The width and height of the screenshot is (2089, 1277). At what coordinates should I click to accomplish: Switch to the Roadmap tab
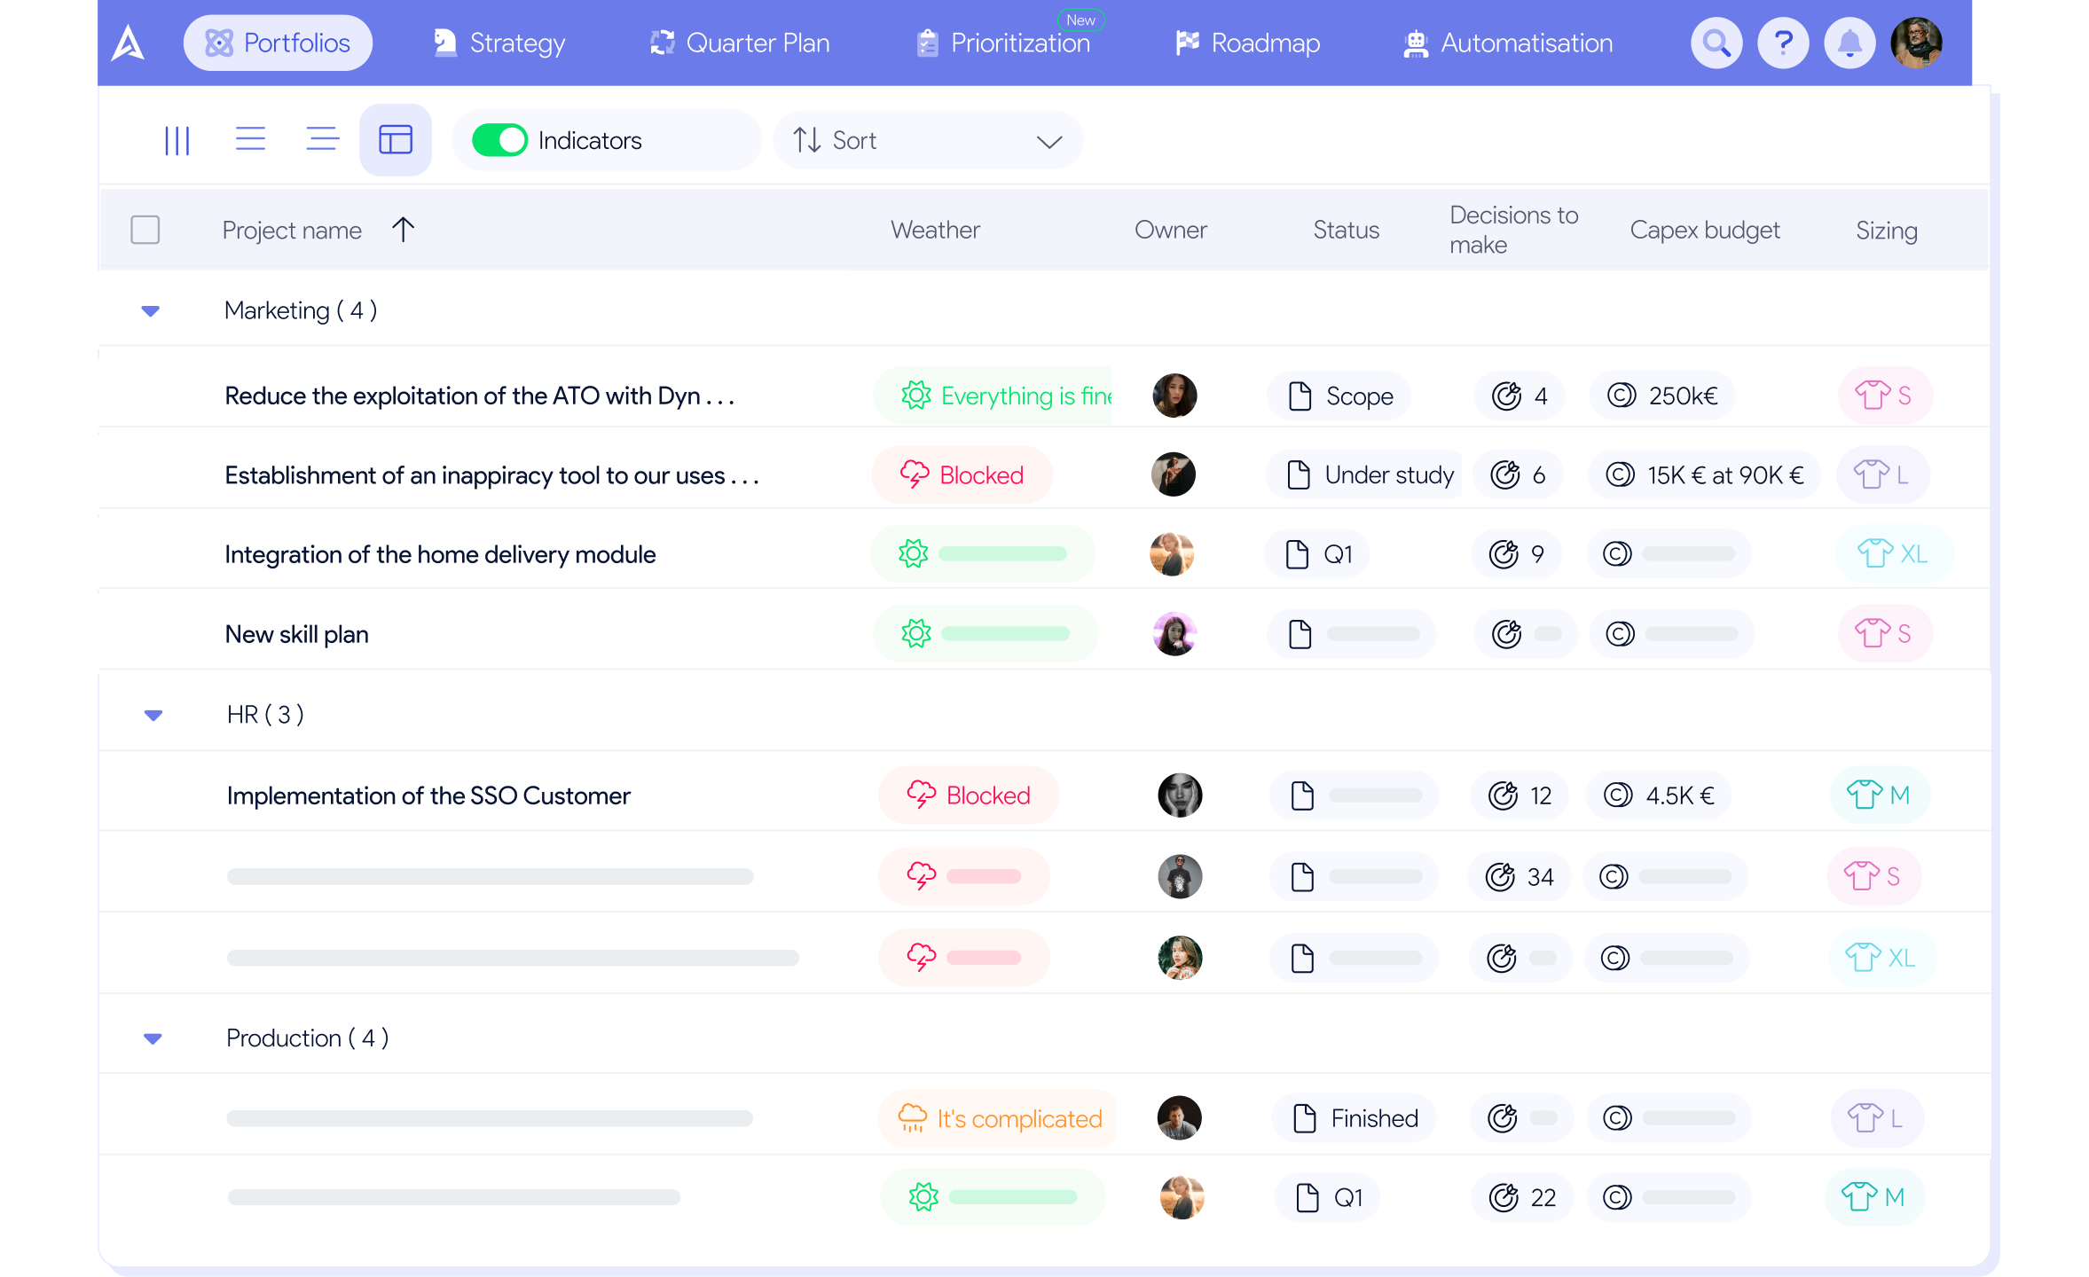click(x=1248, y=42)
